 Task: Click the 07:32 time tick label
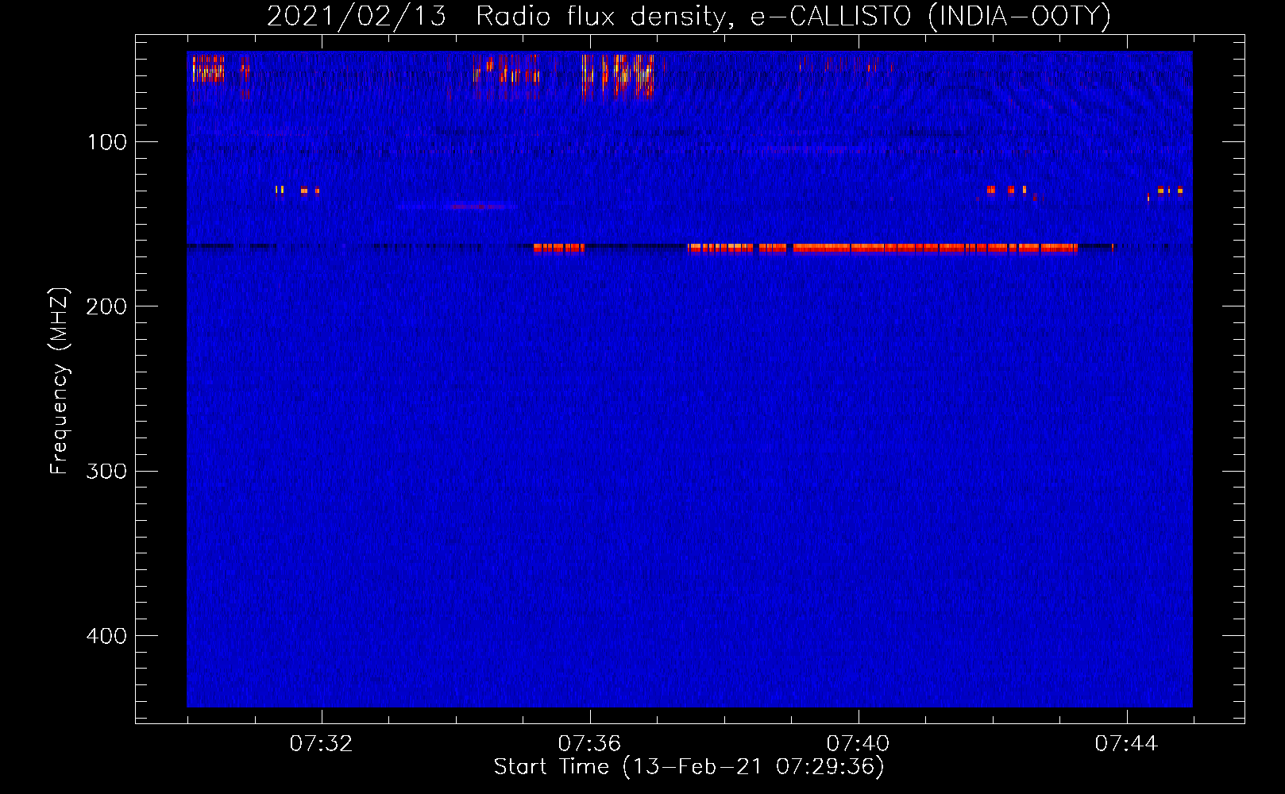tap(321, 743)
